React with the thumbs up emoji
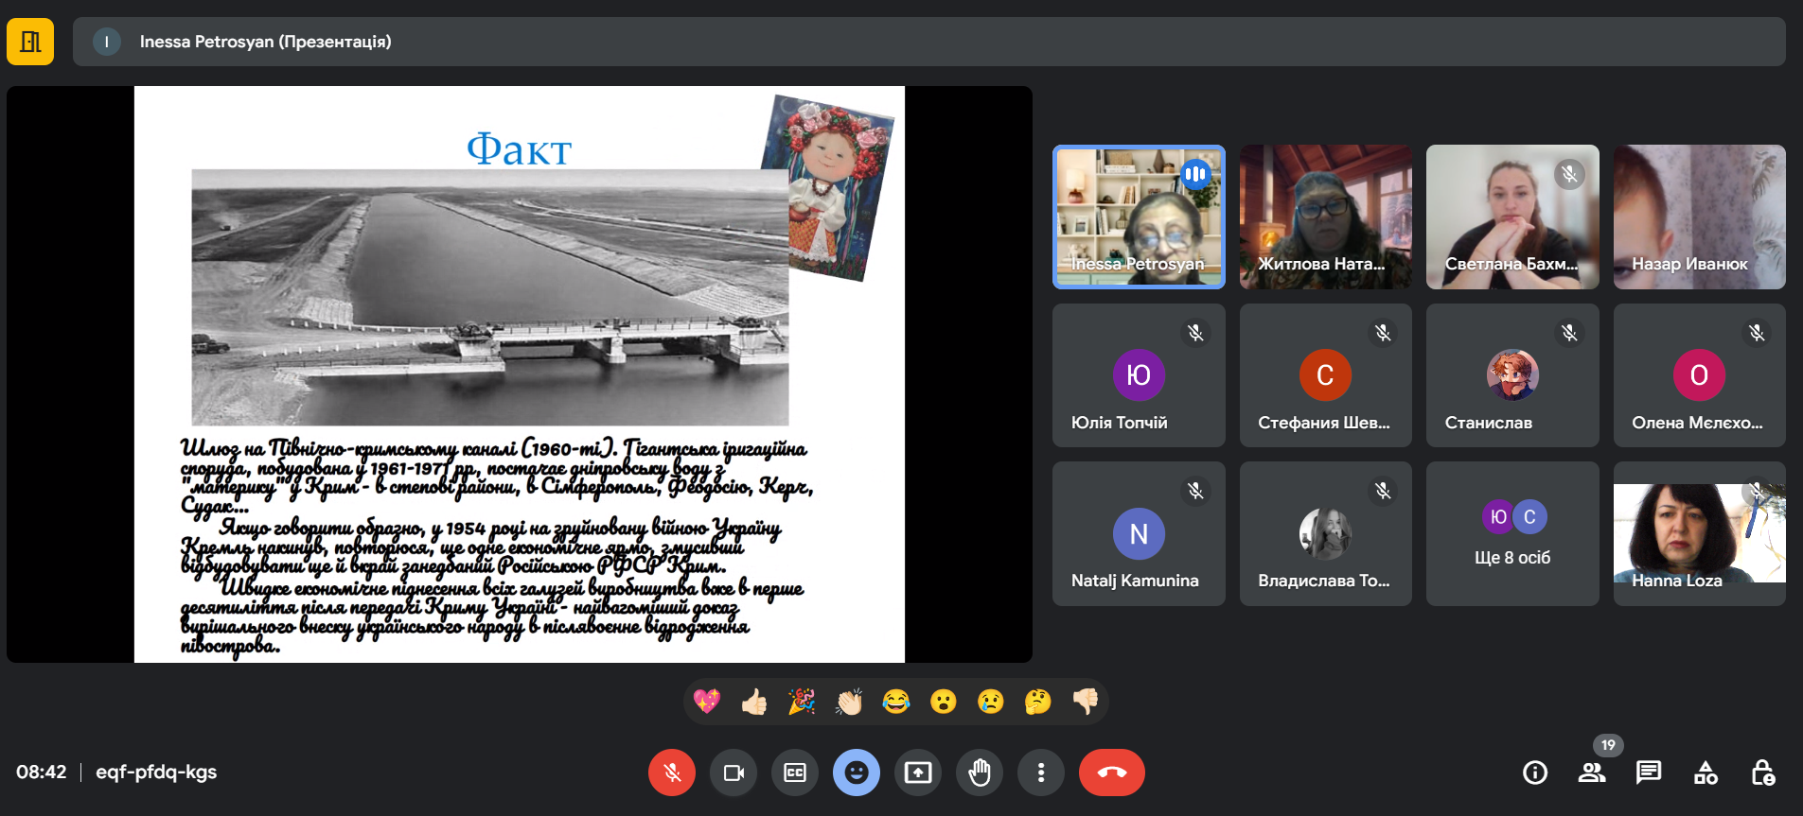The image size is (1803, 816). [754, 702]
